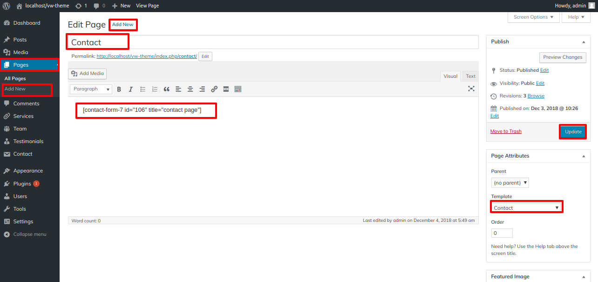Insert a numbered list
This screenshot has width=598, height=282.
point(155,89)
